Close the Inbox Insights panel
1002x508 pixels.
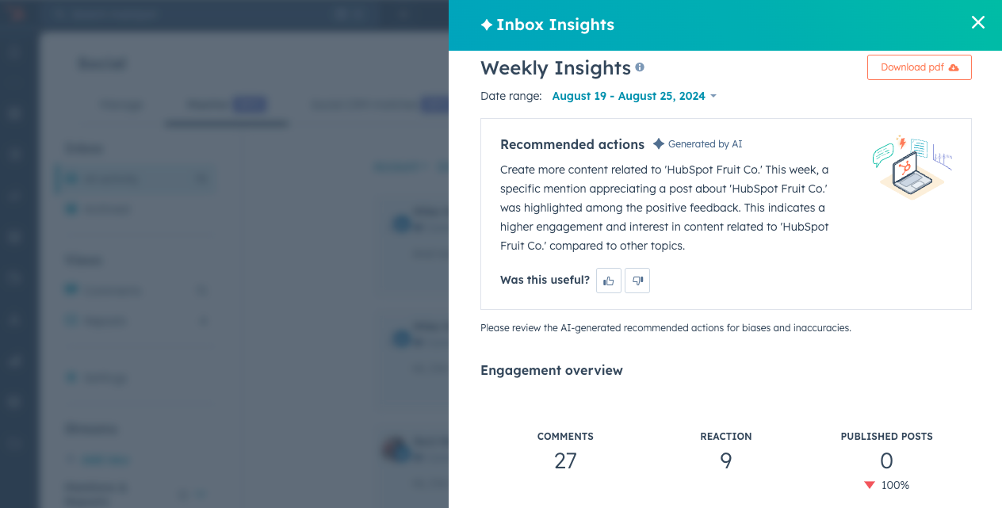coord(977,23)
